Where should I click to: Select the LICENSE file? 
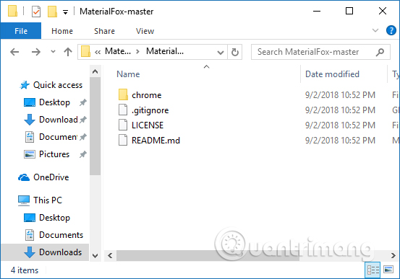coord(148,125)
